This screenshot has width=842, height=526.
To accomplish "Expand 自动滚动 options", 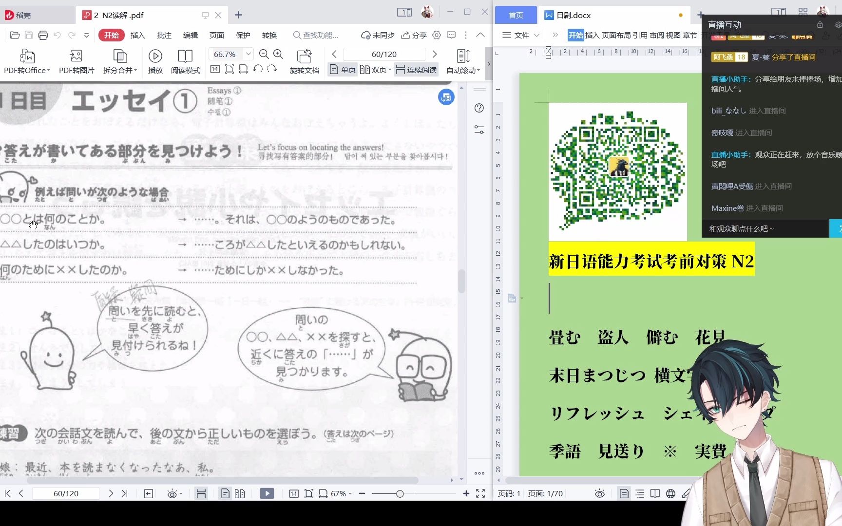I will point(478,71).
